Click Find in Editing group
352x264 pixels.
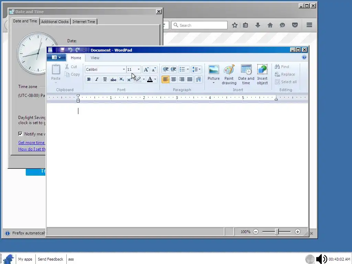282,67
